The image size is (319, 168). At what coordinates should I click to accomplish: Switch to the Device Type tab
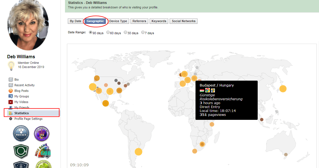click(118, 21)
